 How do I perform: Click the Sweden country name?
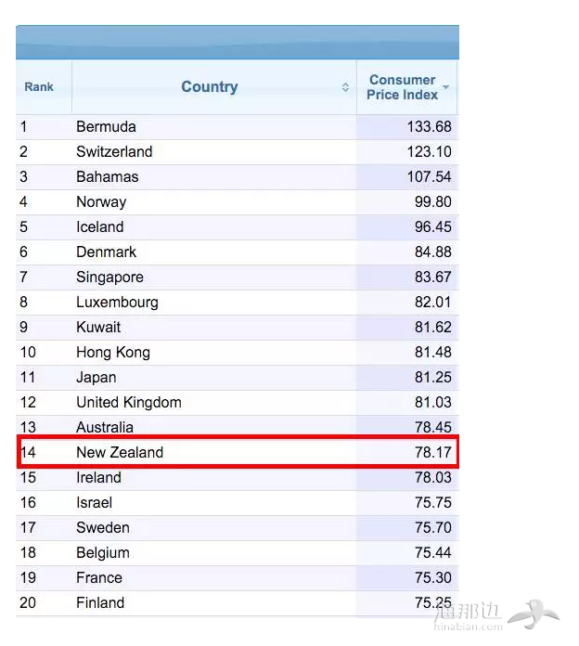point(103,528)
